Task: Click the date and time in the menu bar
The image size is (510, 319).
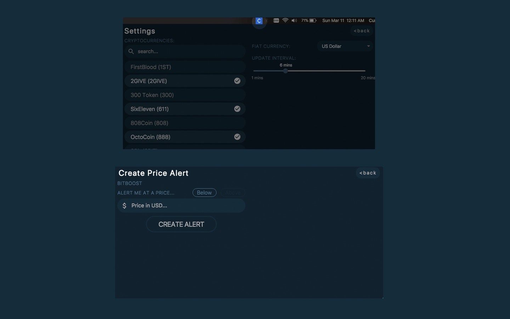Action: pyautogui.click(x=343, y=20)
